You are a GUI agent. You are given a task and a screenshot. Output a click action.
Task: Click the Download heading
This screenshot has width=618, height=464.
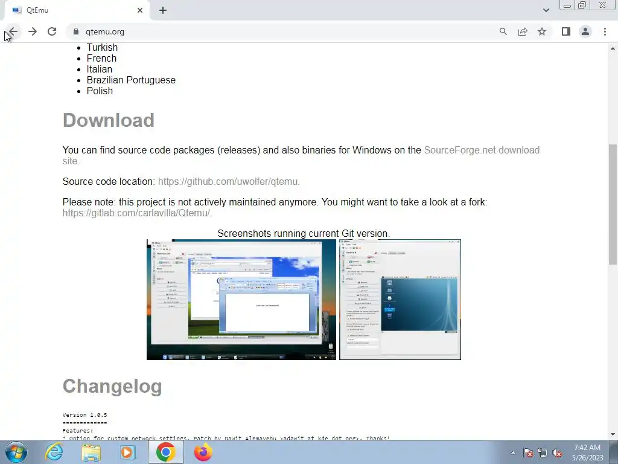[109, 120]
